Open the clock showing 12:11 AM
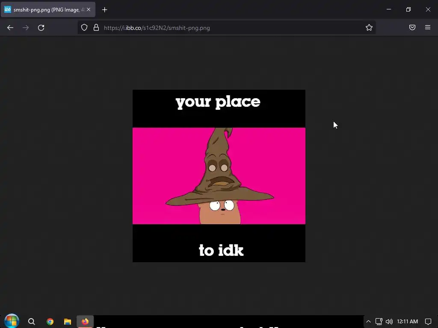The image size is (438, 328). pos(408,322)
